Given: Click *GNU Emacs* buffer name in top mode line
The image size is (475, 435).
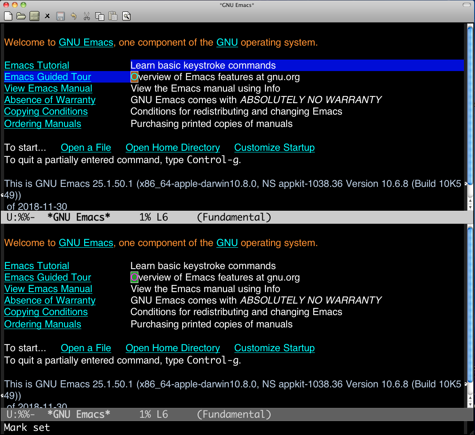Looking at the screenshot, I should click(79, 217).
